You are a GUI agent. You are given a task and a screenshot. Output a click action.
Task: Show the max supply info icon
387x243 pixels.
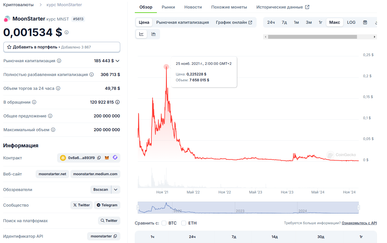pos(53,130)
